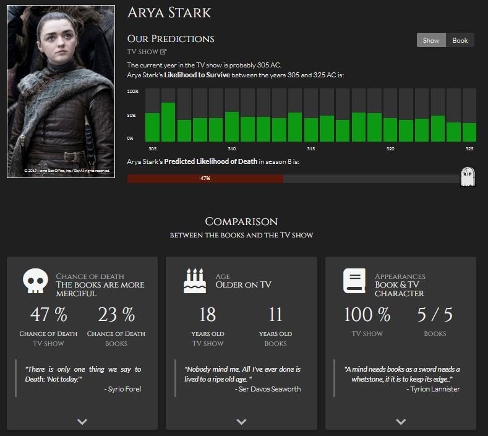Expand the Appearances card chevron
This screenshot has height=436, width=488.
point(401,422)
